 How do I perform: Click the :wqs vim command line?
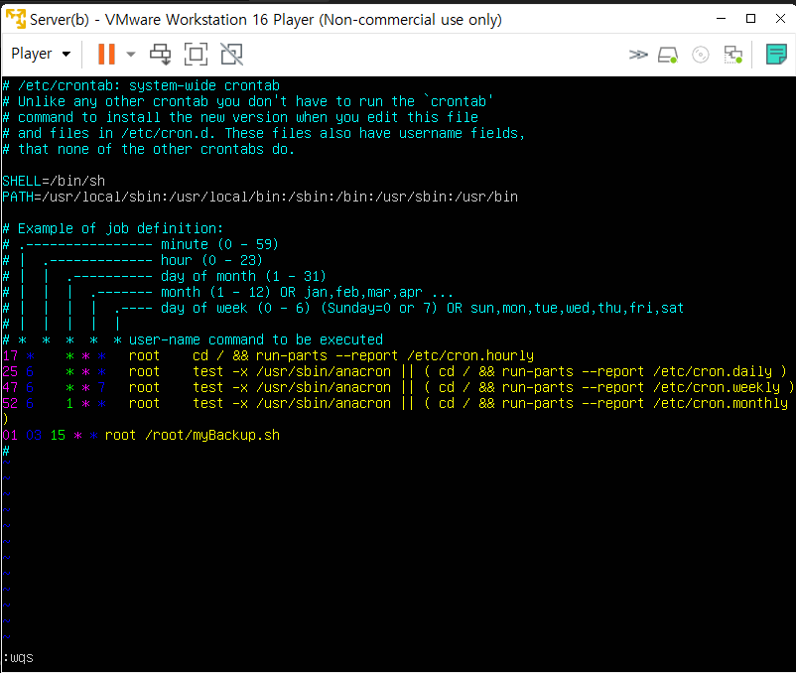(18, 658)
